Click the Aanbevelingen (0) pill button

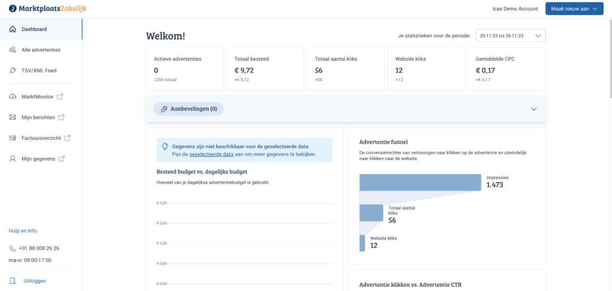tap(189, 109)
